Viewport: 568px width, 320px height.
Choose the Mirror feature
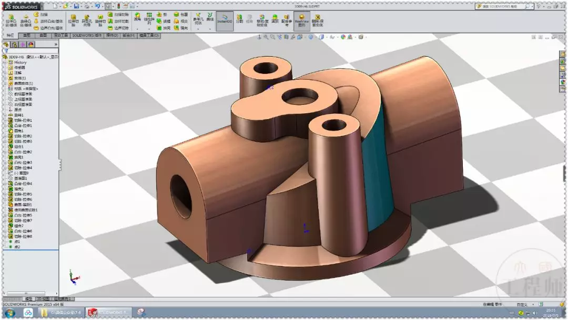tap(181, 28)
